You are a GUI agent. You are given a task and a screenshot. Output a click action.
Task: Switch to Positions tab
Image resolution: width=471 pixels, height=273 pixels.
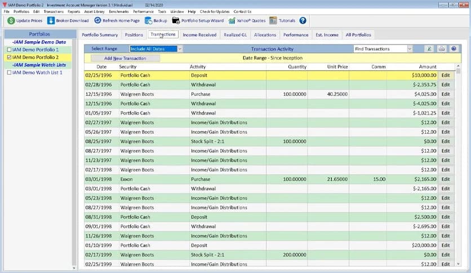point(134,34)
